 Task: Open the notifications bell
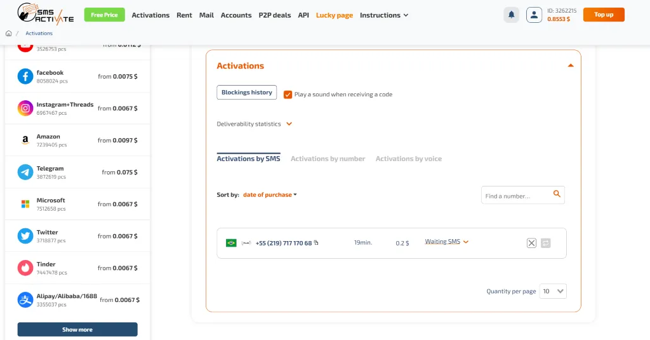tap(511, 15)
